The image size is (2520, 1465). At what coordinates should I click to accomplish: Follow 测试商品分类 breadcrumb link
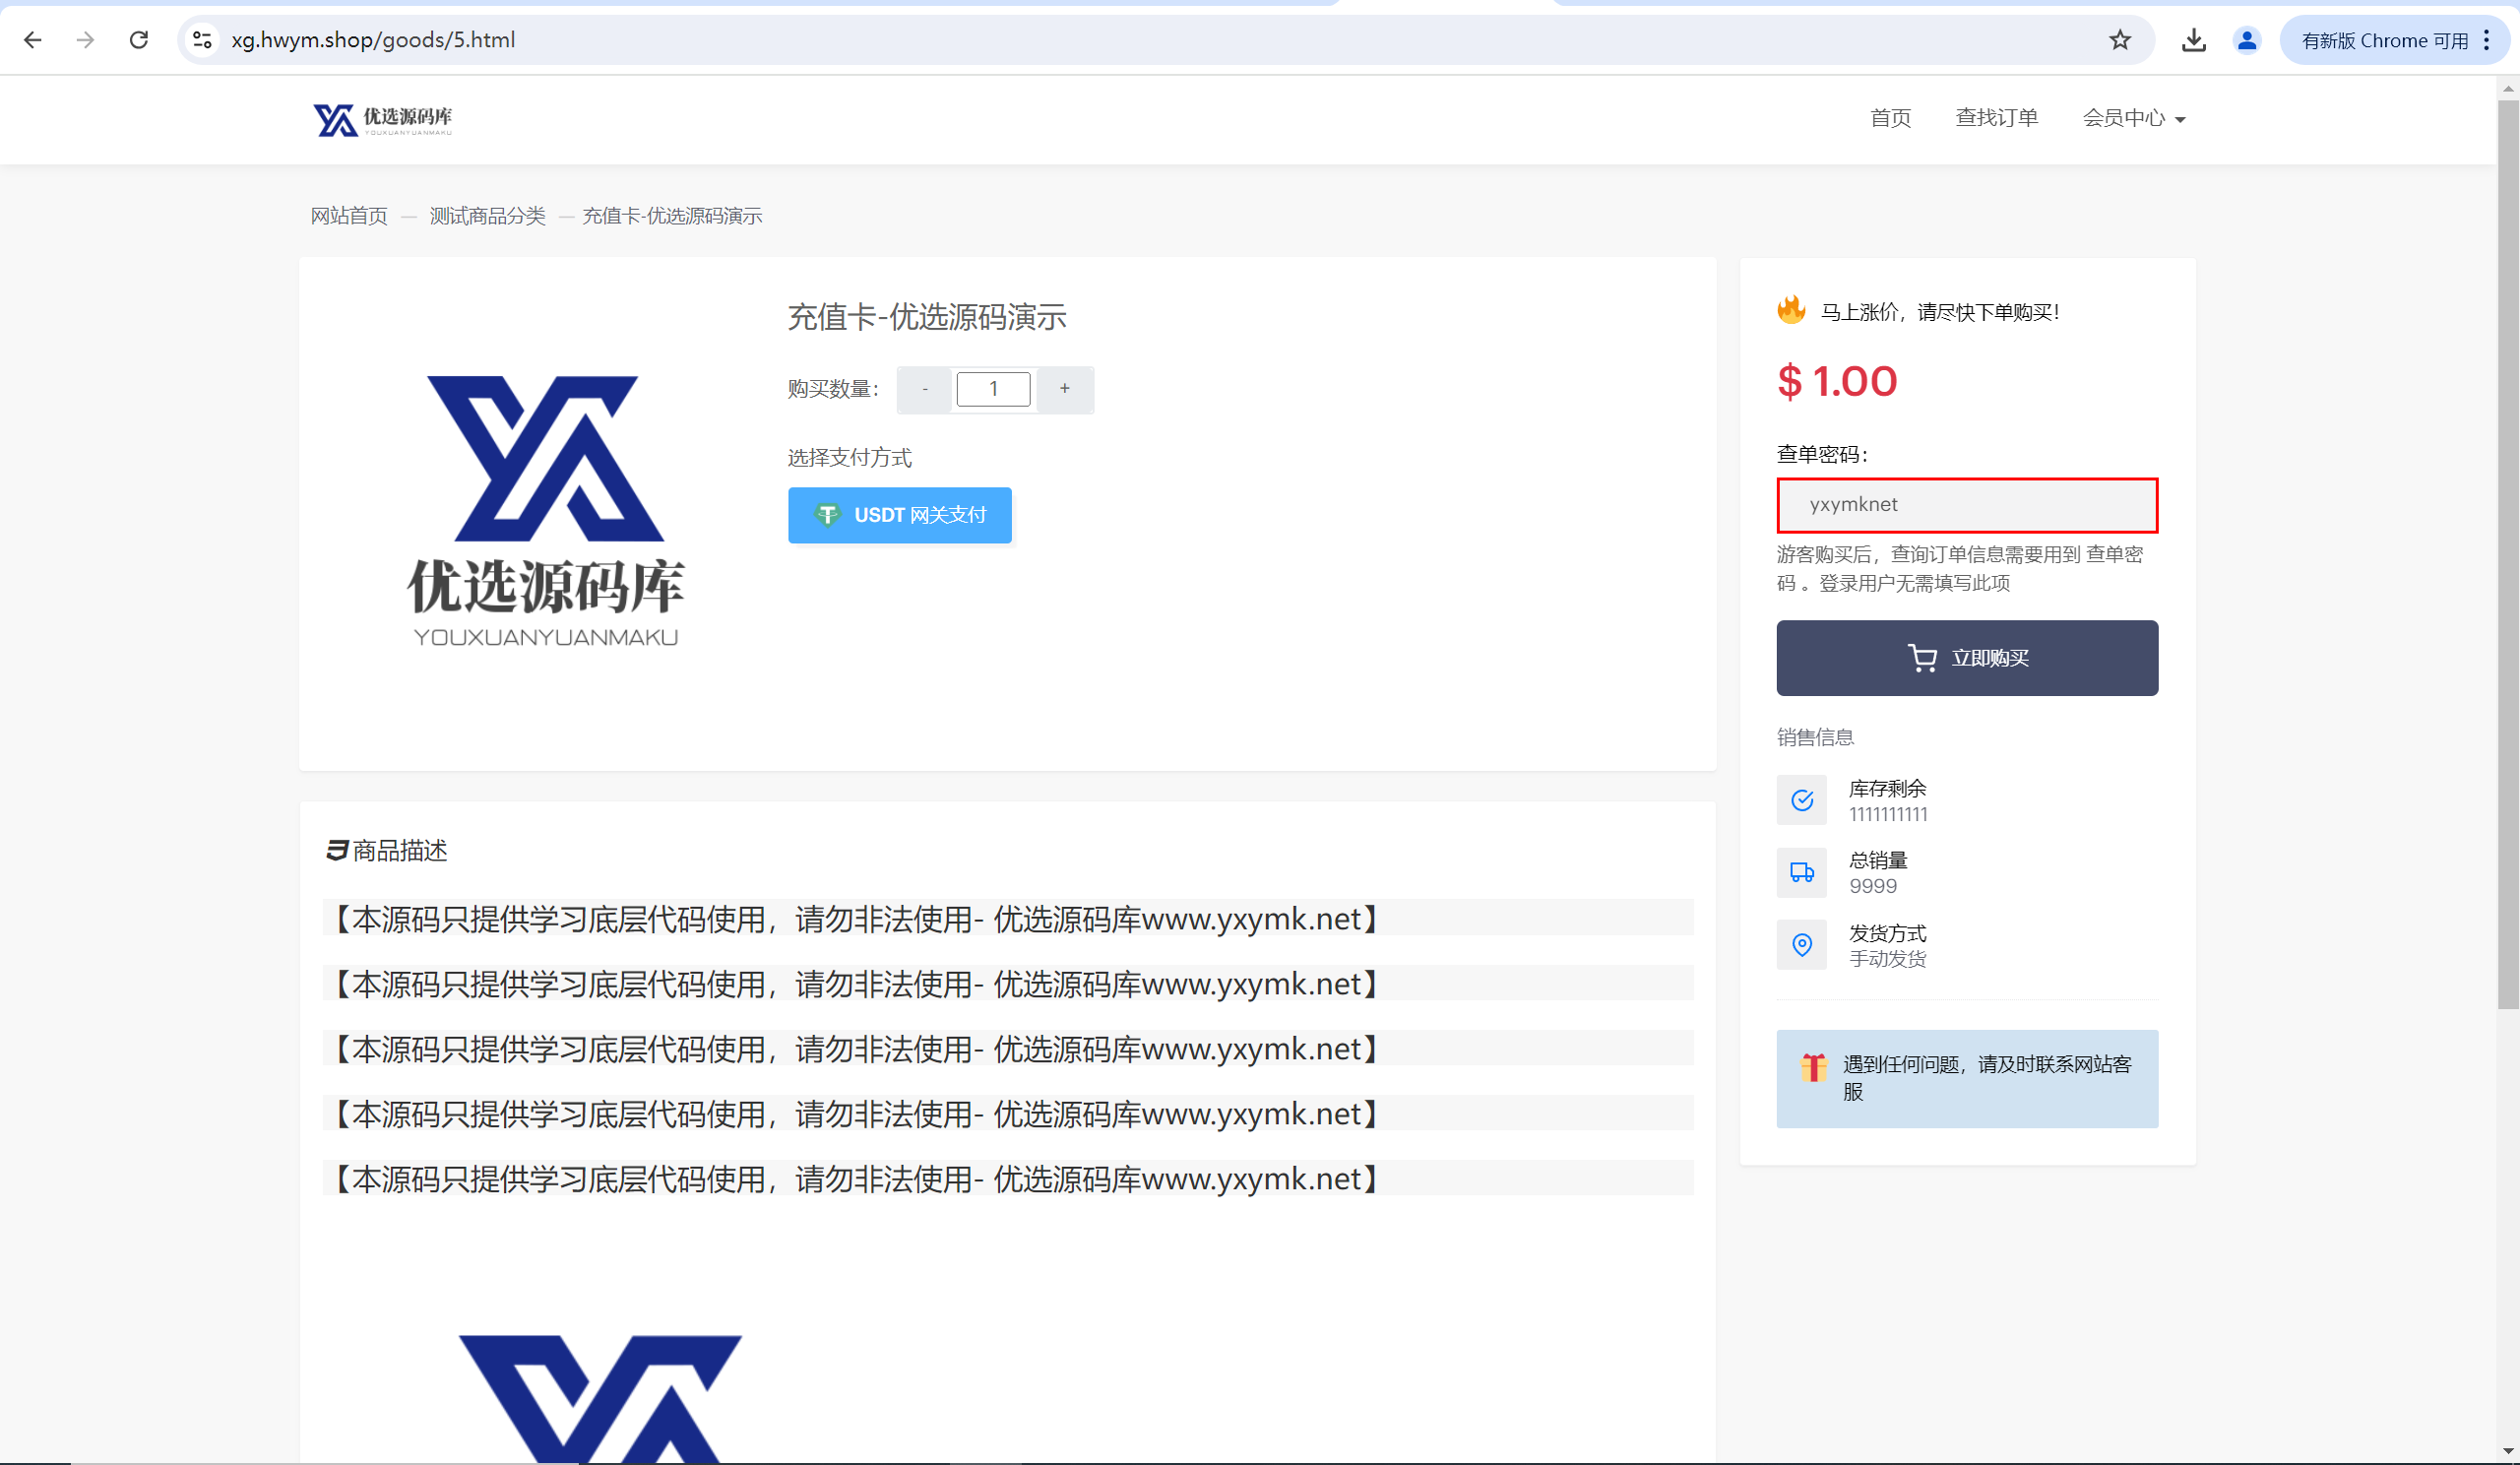tap(487, 216)
